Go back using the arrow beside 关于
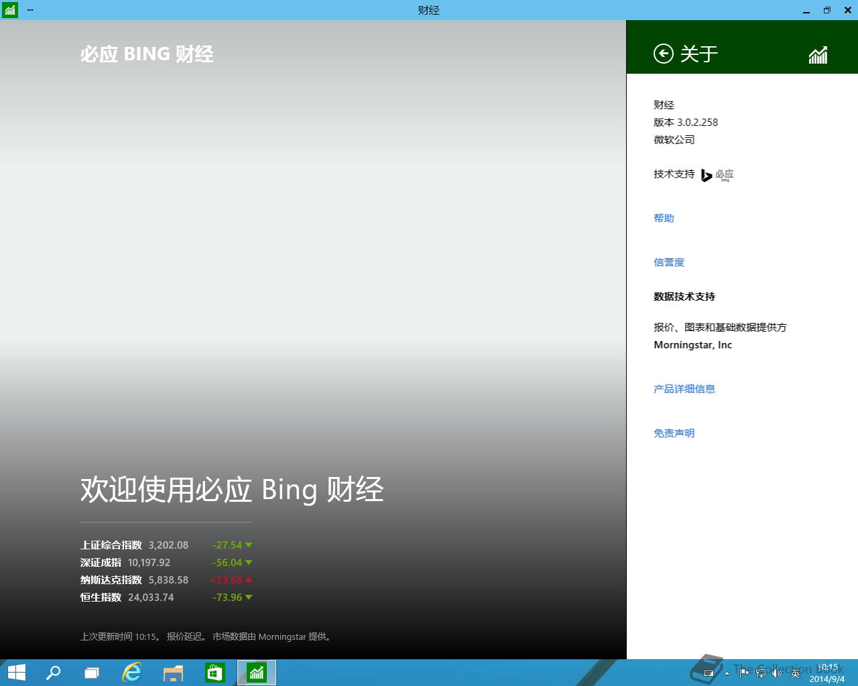Screen dimensions: 858x686 663,54
